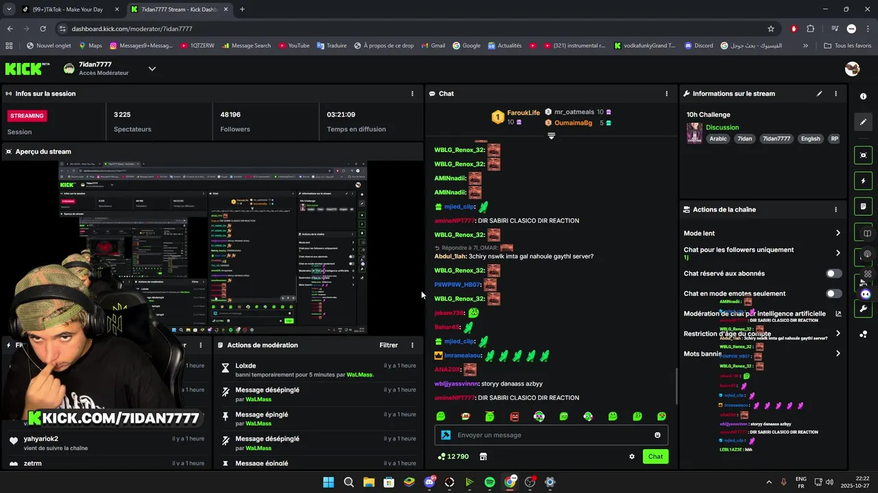Open the user avatar menu in the top right
This screenshot has width=878, height=493.
(853, 68)
